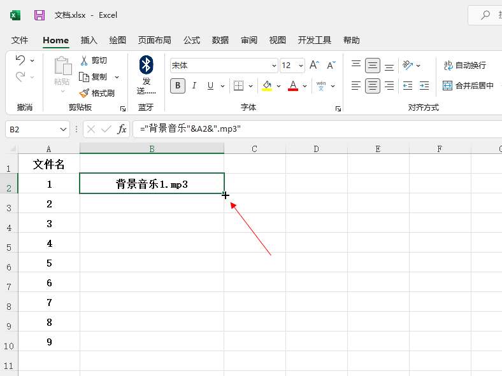Switch to the 数据 tab
This screenshot has height=376, width=502.
[x=220, y=40]
